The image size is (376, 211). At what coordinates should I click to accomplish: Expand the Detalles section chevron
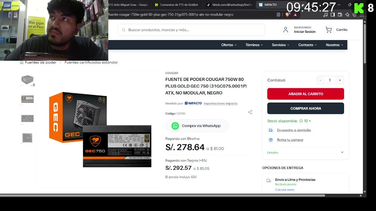[342, 152]
